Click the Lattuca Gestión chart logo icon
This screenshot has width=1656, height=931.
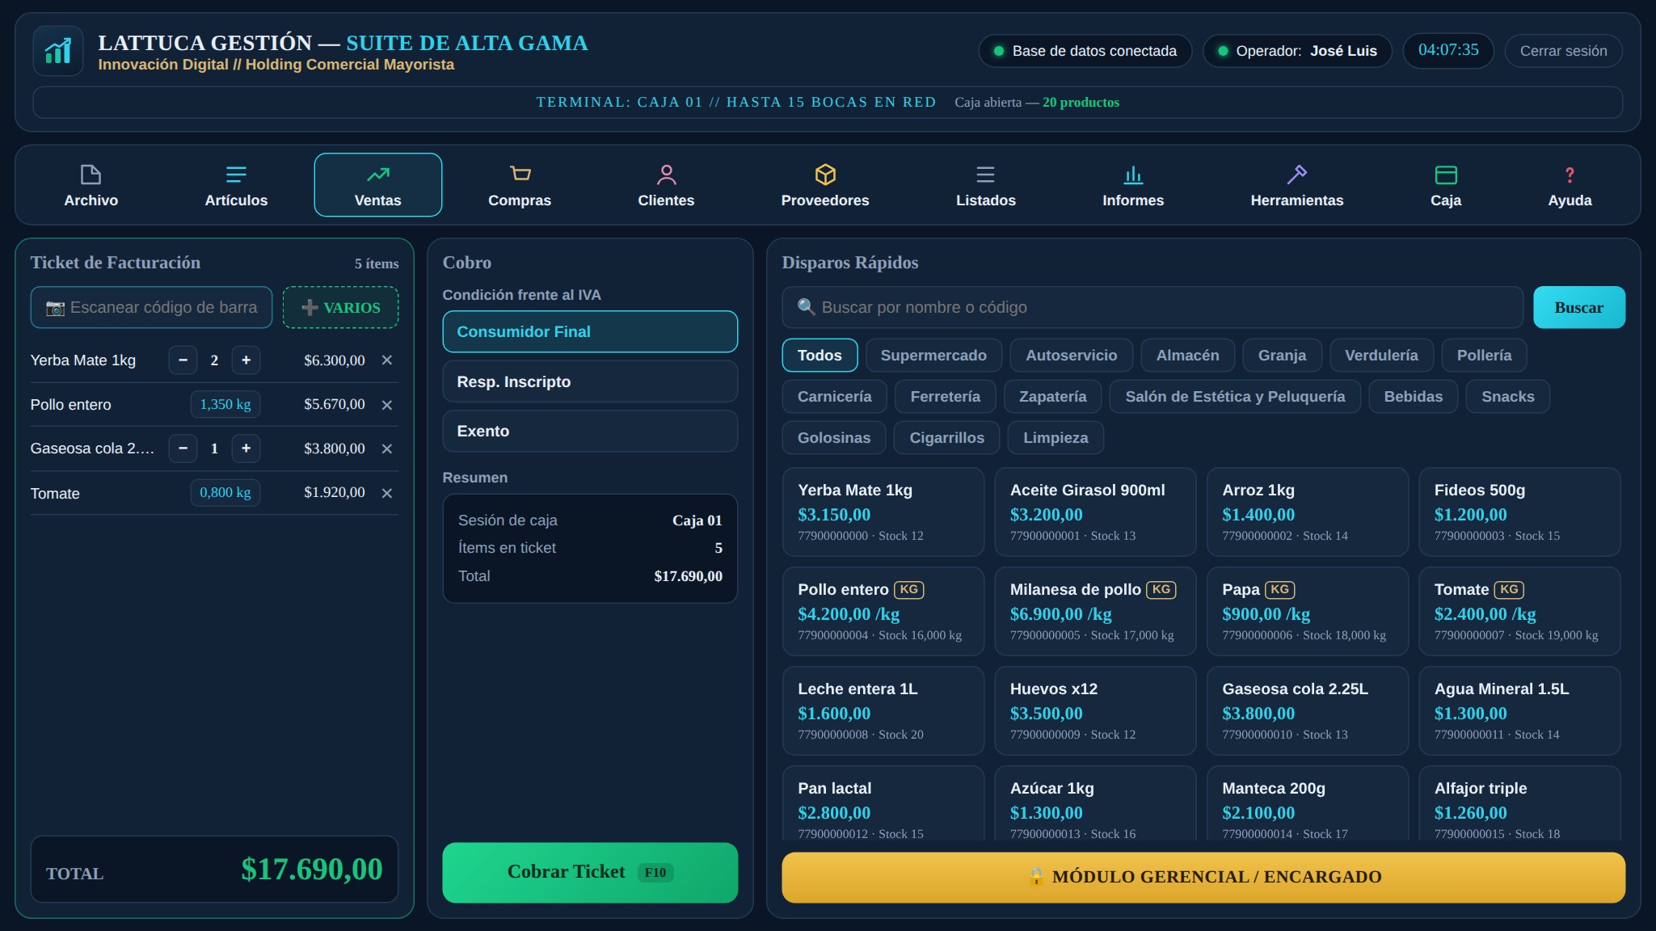coord(58,51)
